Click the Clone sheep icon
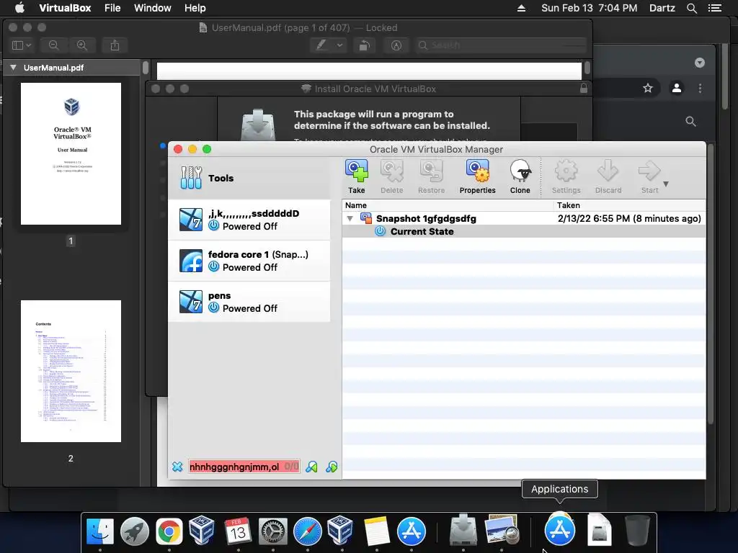This screenshot has height=553, width=738. click(520, 176)
